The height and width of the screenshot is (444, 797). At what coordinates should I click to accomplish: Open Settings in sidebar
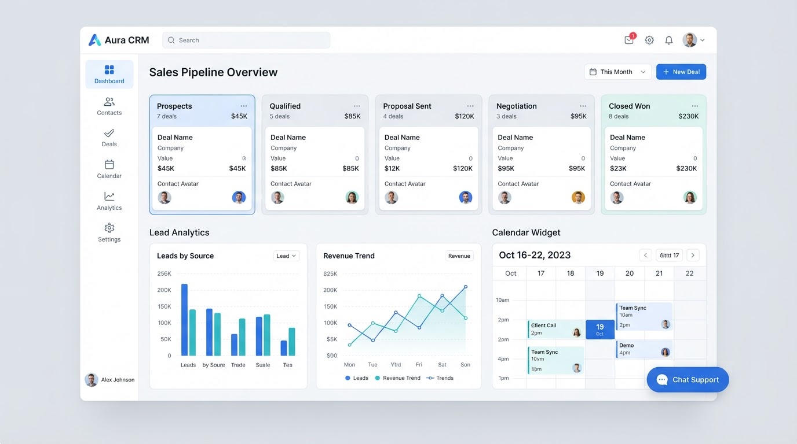pyautogui.click(x=109, y=233)
